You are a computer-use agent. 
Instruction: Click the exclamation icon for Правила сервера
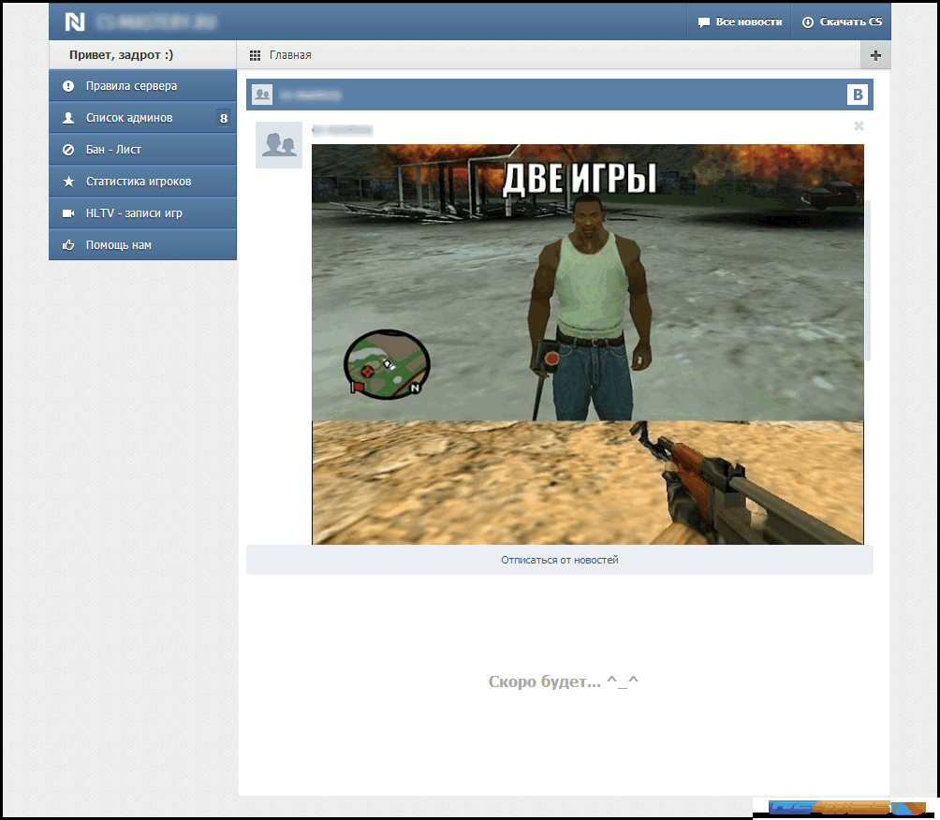pos(68,86)
